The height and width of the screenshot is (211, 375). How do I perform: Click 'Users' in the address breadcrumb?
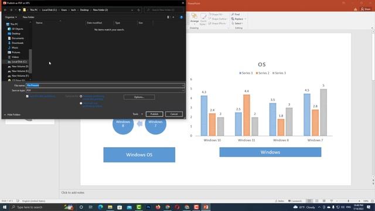64,10
